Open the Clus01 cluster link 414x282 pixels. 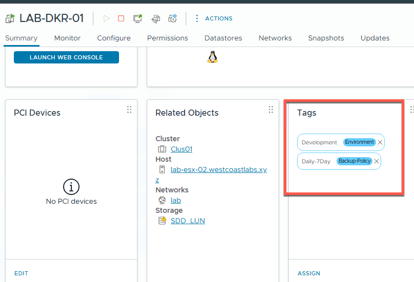[x=181, y=149]
